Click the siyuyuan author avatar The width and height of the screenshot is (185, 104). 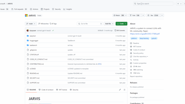28,31
